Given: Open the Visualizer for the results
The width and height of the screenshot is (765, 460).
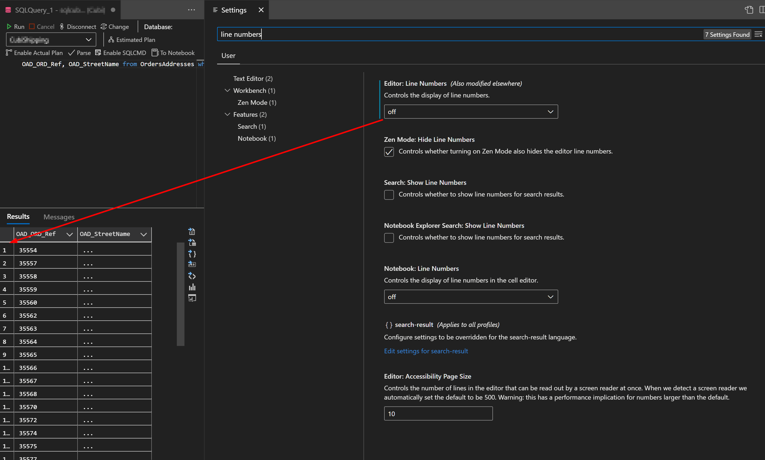Looking at the screenshot, I should (192, 298).
